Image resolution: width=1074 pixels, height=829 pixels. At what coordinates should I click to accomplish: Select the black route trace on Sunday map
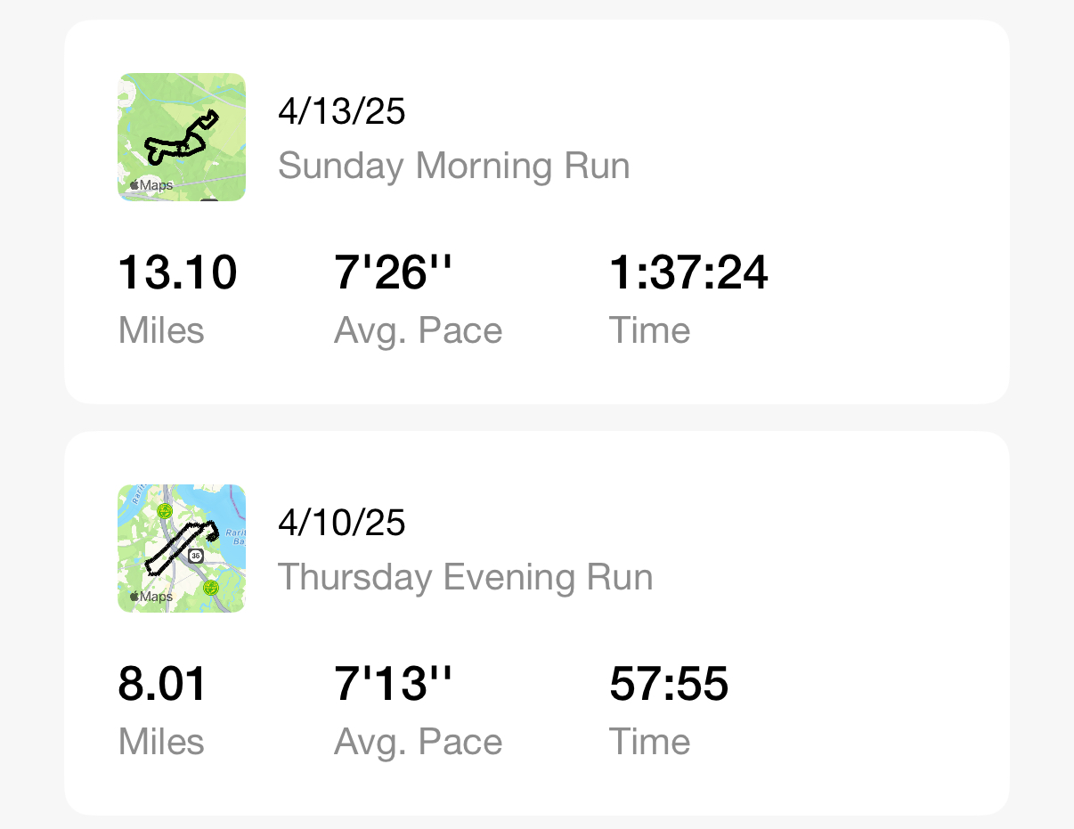182,138
